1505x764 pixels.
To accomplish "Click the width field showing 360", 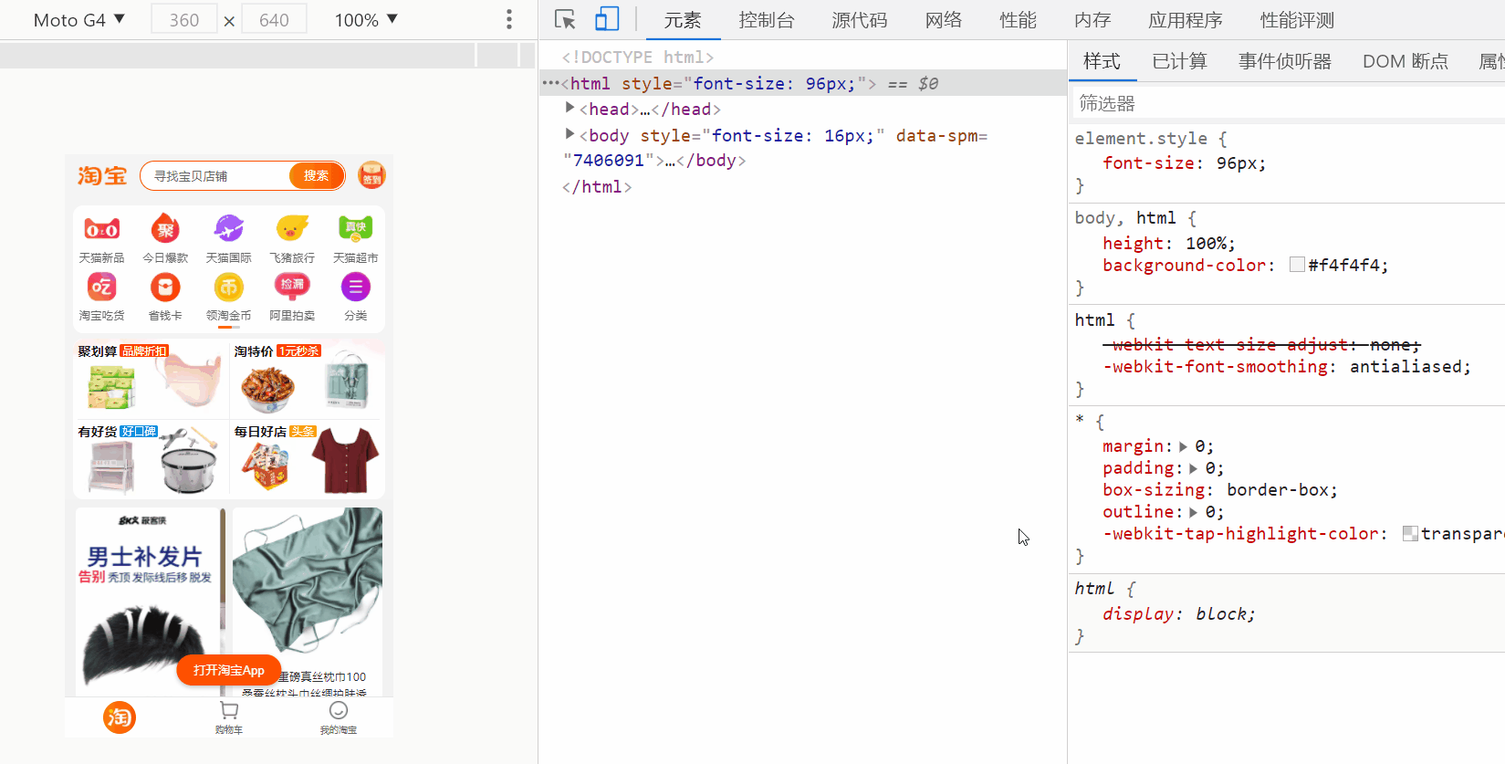I will click(183, 19).
